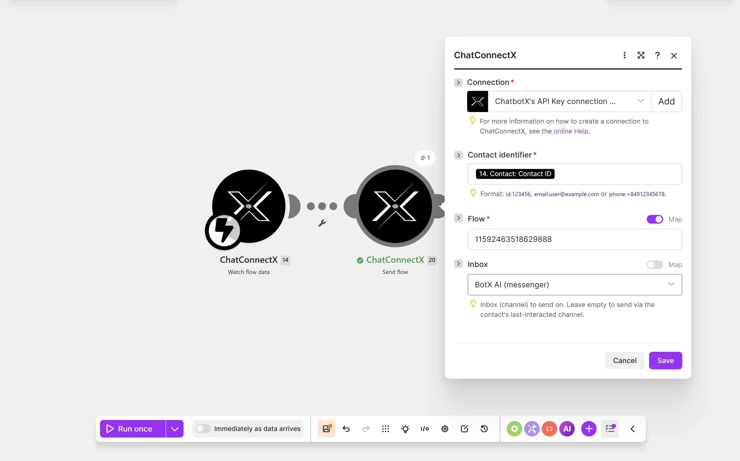740x461 pixels.
Task: Click the module number badge 20
Action: 432,260
